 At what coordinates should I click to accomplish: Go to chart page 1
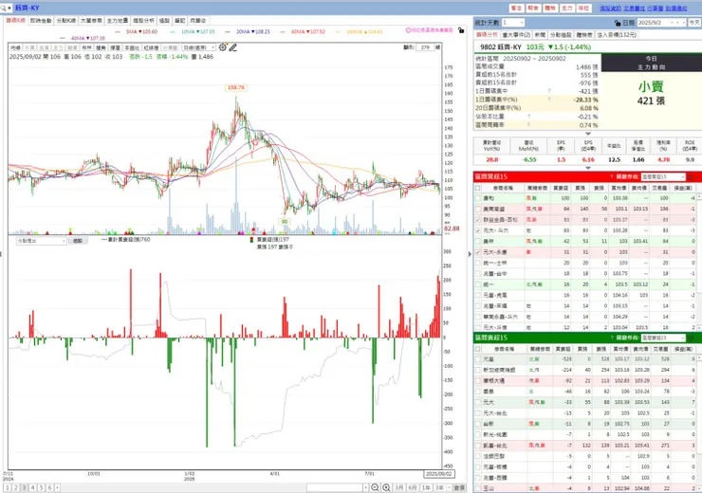pos(8,487)
